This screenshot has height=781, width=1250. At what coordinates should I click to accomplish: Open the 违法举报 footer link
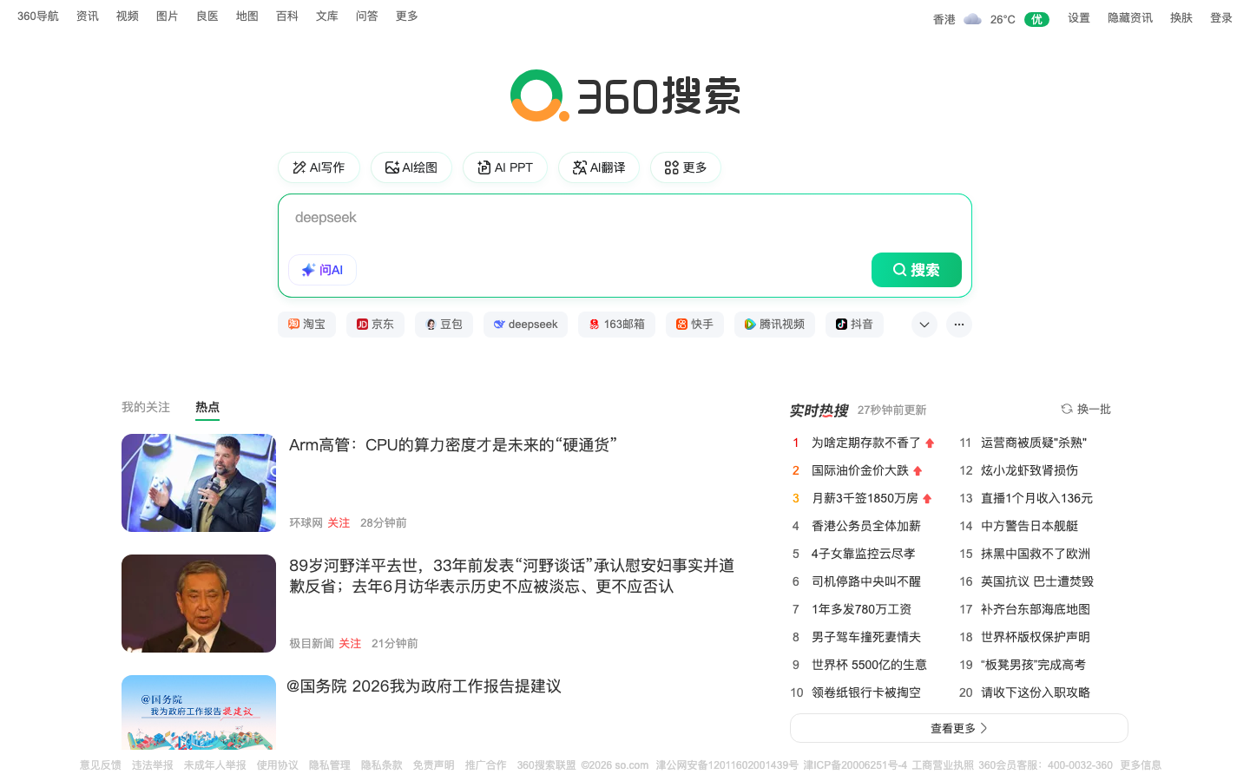click(153, 765)
